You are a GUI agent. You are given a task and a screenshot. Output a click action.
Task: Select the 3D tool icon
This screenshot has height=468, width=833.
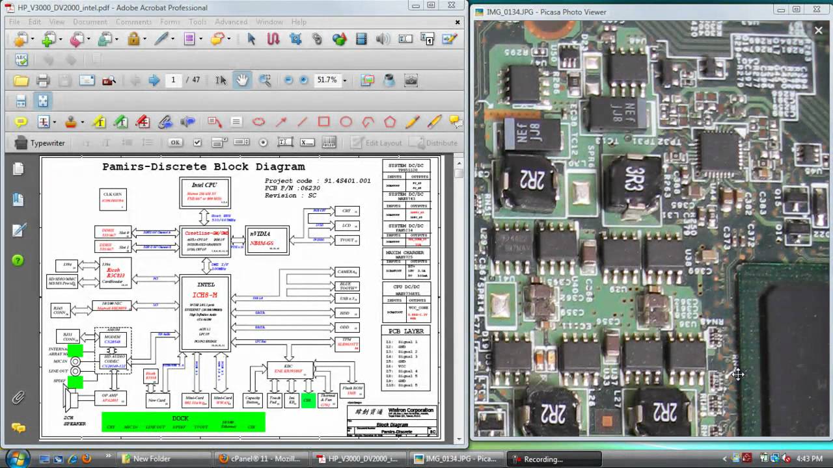coord(339,40)
